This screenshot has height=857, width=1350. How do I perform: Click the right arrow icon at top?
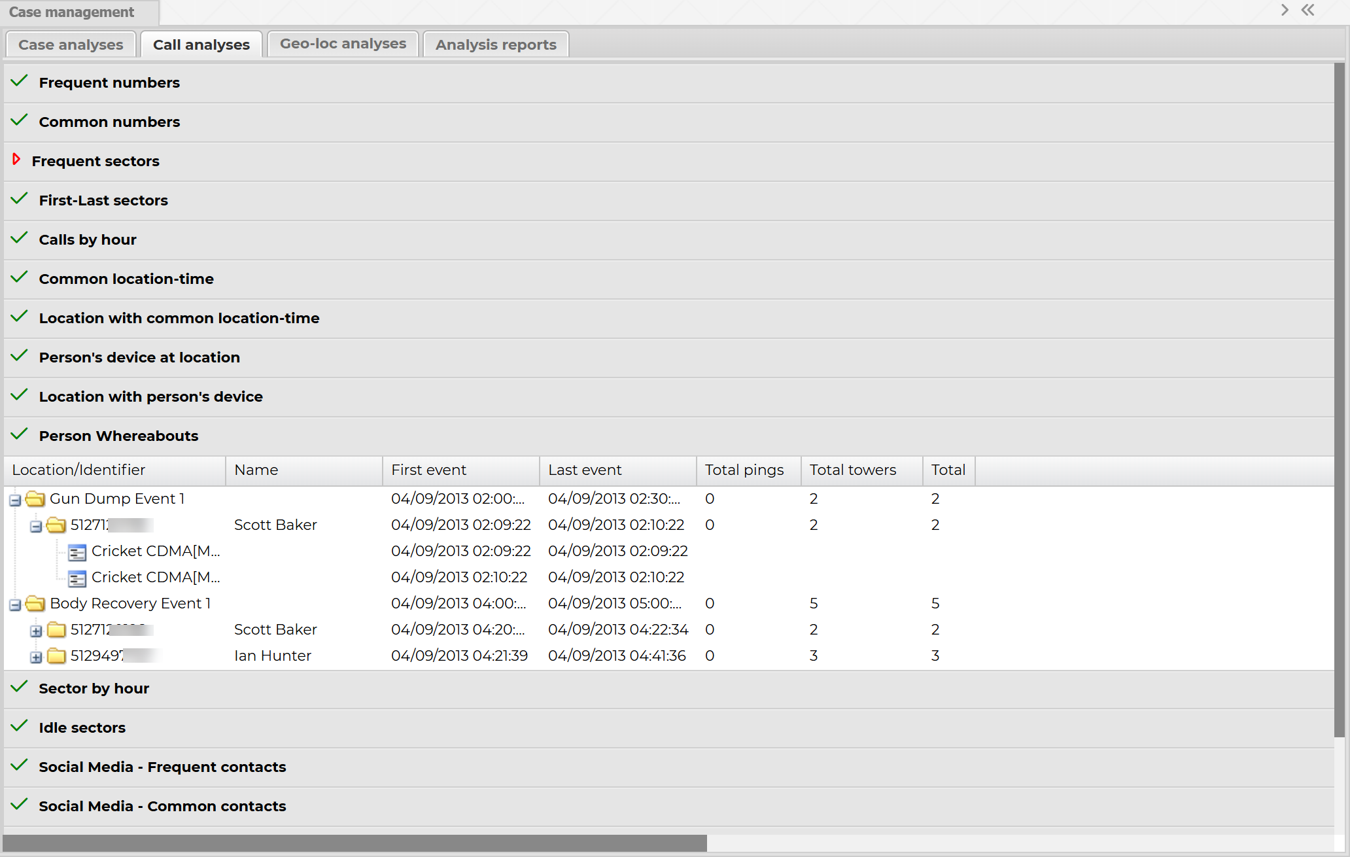coord(1285,10)
